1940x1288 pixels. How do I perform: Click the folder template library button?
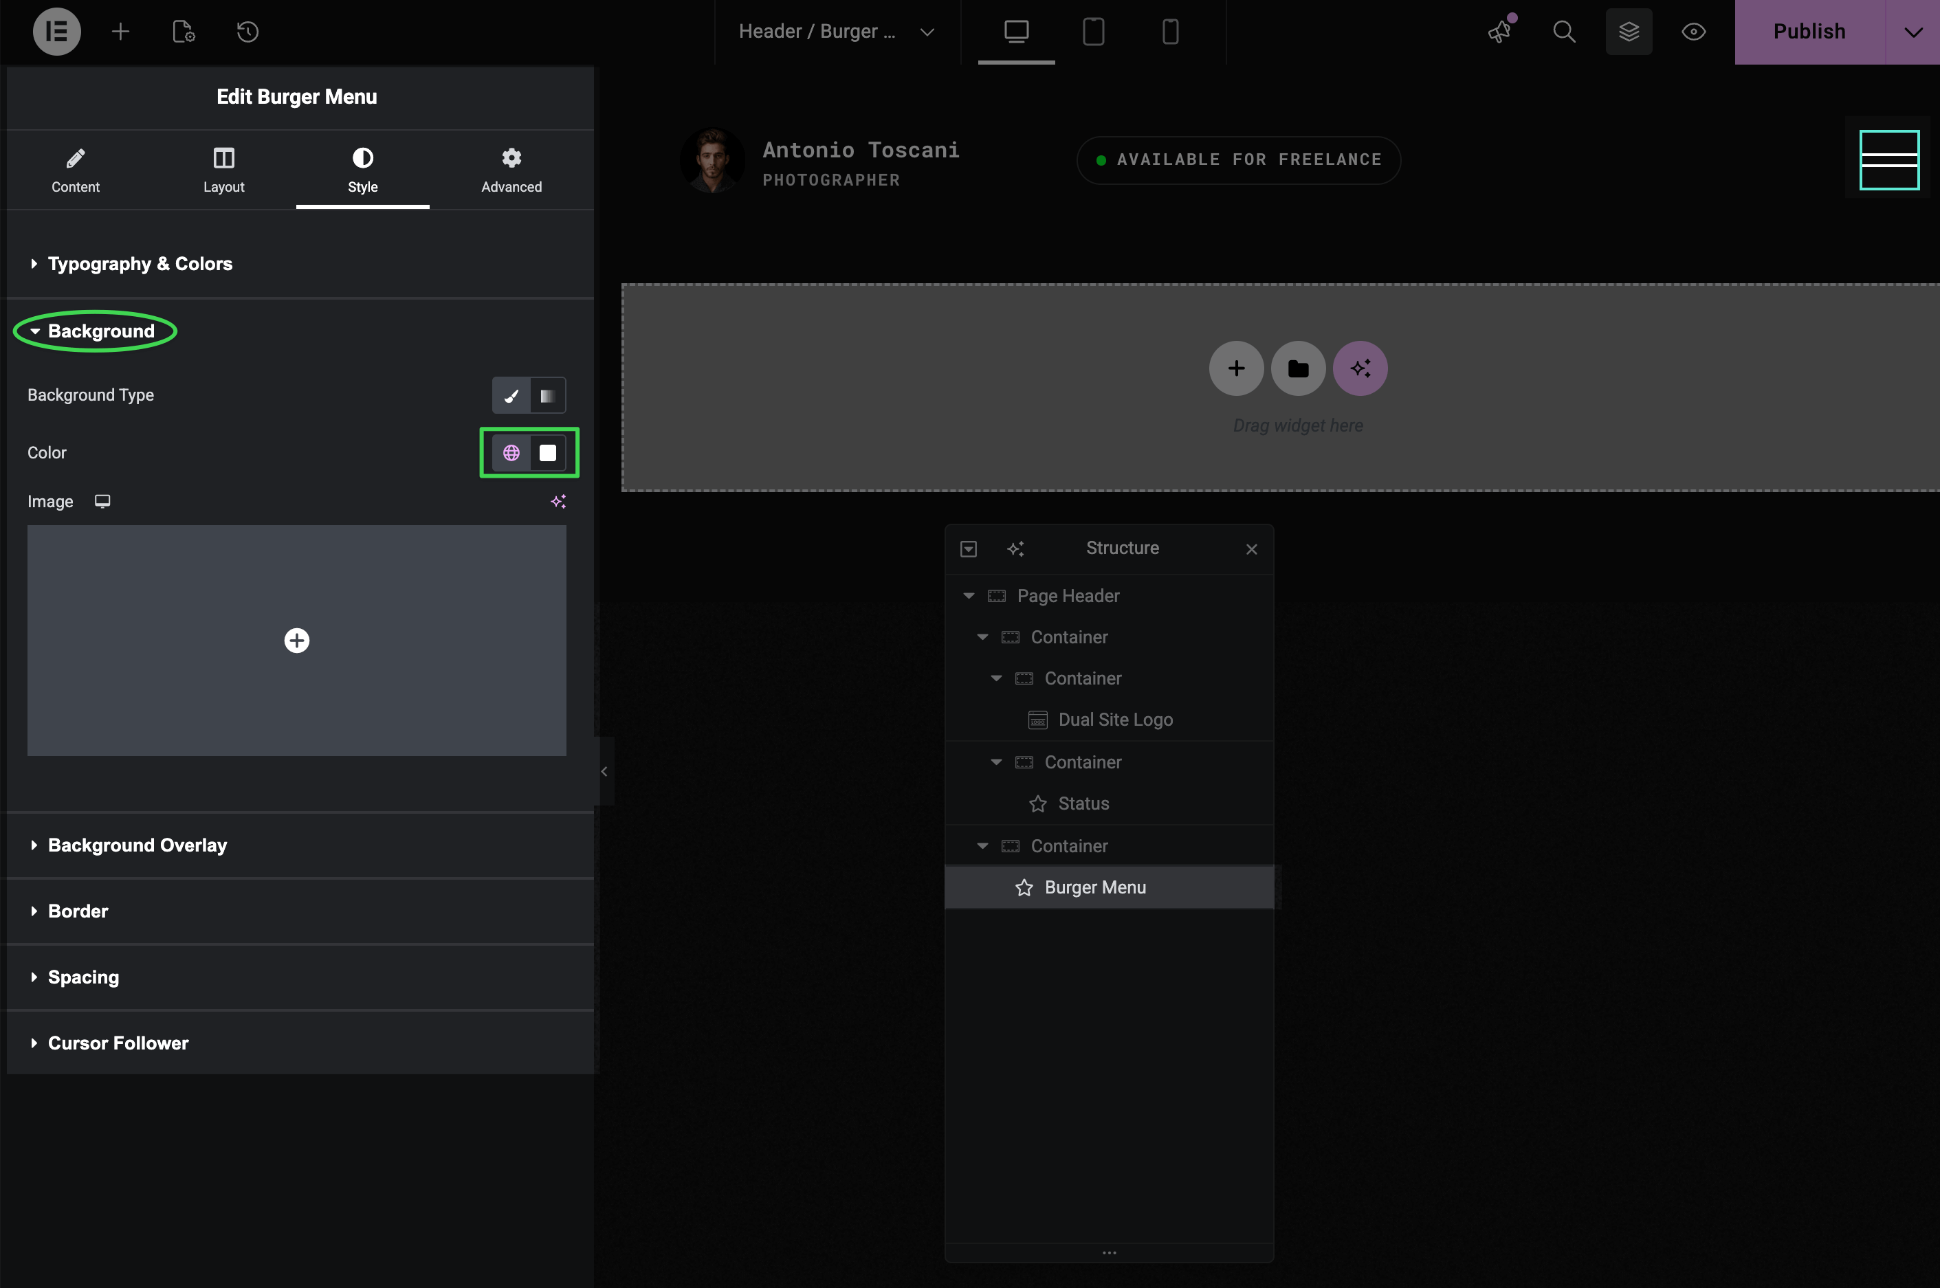click(1297, 369)
